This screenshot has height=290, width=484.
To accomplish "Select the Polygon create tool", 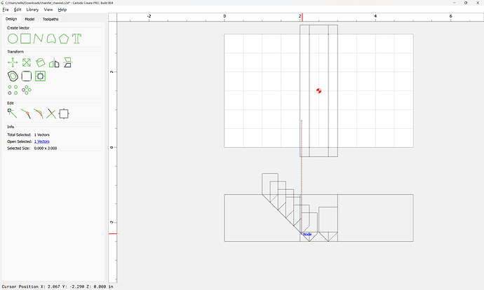I will click(x=64, y=38).
